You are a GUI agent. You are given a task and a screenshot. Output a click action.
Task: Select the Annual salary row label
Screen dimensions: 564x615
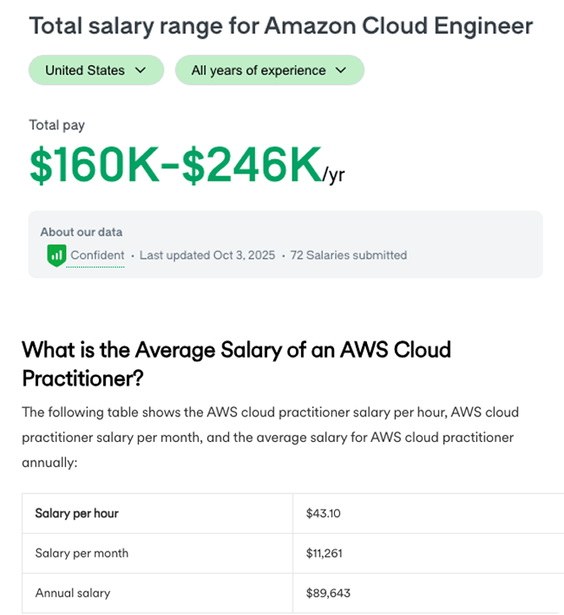(x=73, y=593)
